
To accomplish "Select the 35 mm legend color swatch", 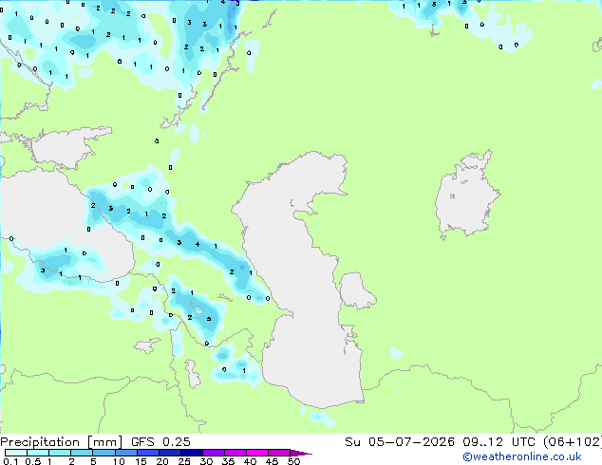I will (x=235, y=453).
